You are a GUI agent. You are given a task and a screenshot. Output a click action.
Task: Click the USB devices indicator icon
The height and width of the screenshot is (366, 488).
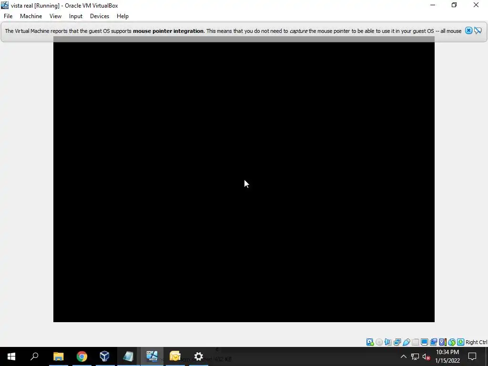(x=406, y=342)
